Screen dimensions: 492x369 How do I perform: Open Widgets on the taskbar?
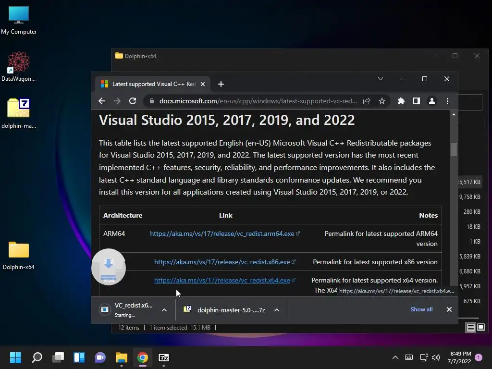coord(79,357)
